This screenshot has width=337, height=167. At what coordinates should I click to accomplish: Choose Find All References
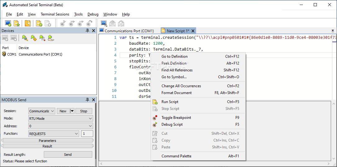[x=198, y=70]
